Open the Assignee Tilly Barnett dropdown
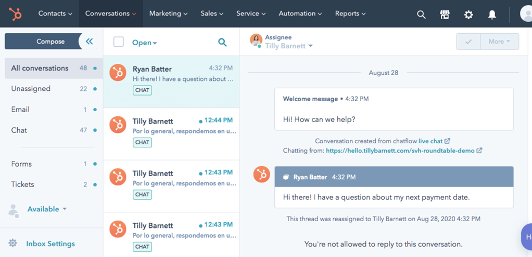The image size is (532, 257). click(289, 46)
